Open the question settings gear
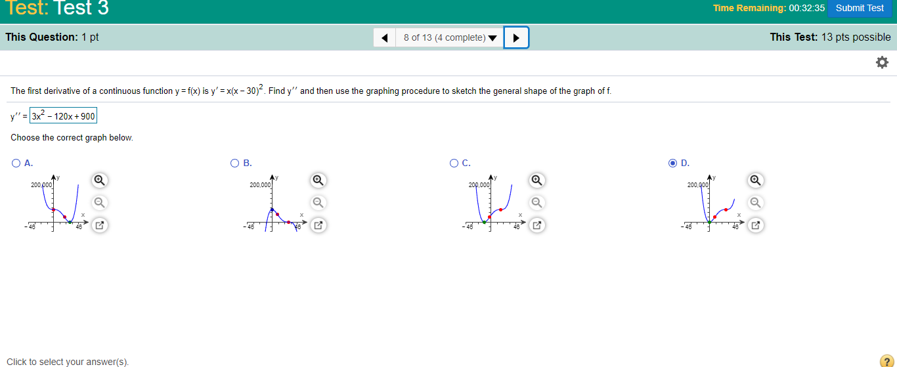 [882, 62]
